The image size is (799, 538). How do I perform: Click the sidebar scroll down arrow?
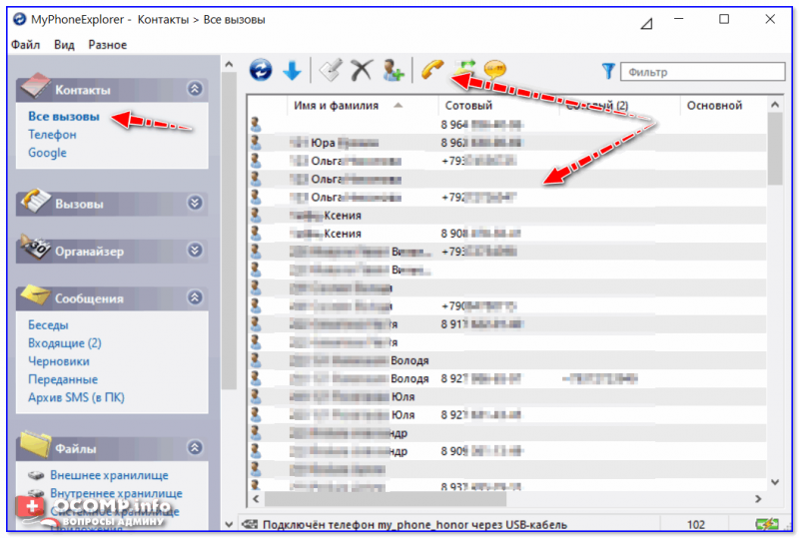229,524
